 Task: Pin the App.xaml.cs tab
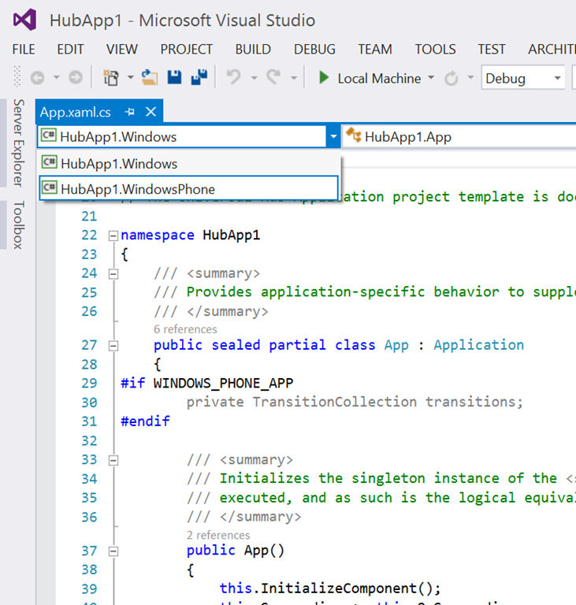click(x=130, y=112)
